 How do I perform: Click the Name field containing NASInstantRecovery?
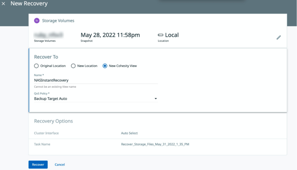pos(96,80)
